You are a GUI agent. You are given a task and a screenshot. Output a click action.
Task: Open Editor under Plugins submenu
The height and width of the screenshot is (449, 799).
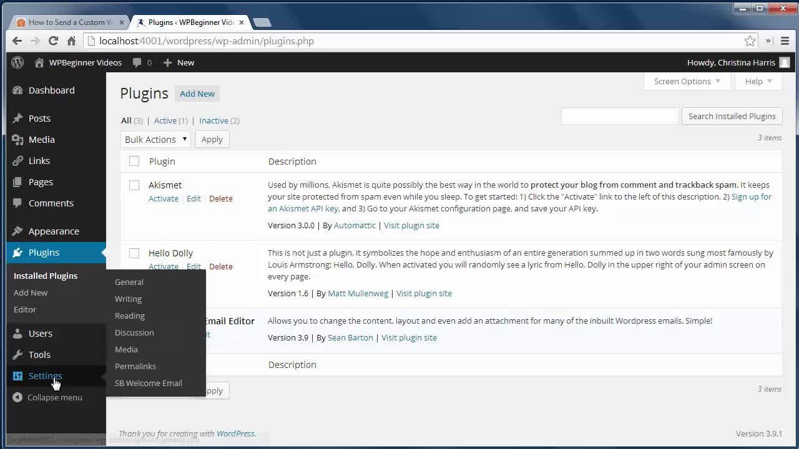pos(25,309)
